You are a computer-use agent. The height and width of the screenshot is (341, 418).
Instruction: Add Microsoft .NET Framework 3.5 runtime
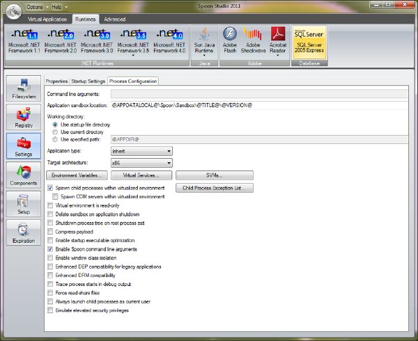[133, 40]
